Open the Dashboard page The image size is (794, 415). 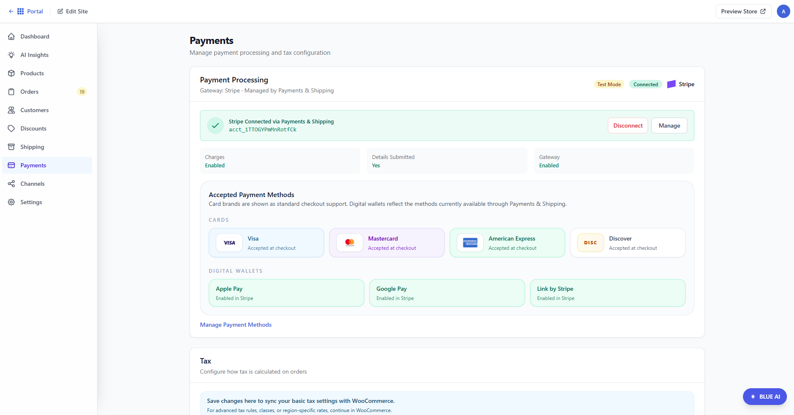click(47, 36)
